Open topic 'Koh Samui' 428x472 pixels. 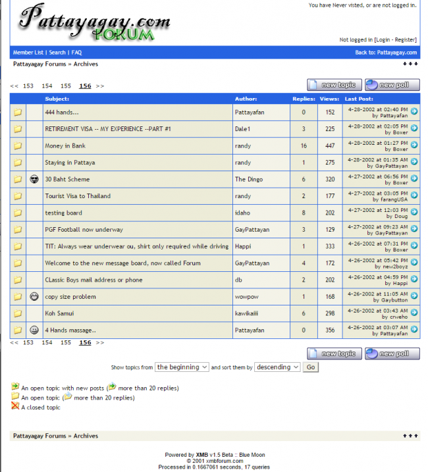pyautogui.click(x=59, y=313)
